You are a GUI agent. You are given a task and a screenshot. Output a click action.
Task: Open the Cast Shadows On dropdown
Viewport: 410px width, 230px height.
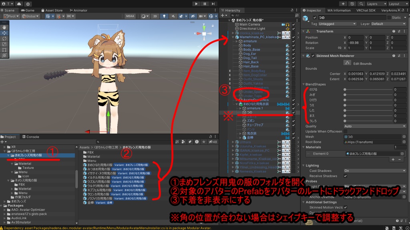(375, 171)
